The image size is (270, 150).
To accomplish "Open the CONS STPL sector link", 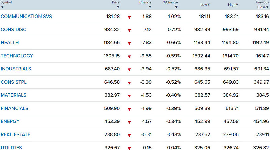I will [x=13, y=82].
